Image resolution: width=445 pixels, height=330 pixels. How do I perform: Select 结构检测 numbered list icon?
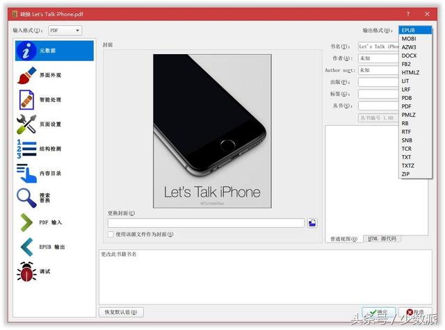(x=26, y=149)
